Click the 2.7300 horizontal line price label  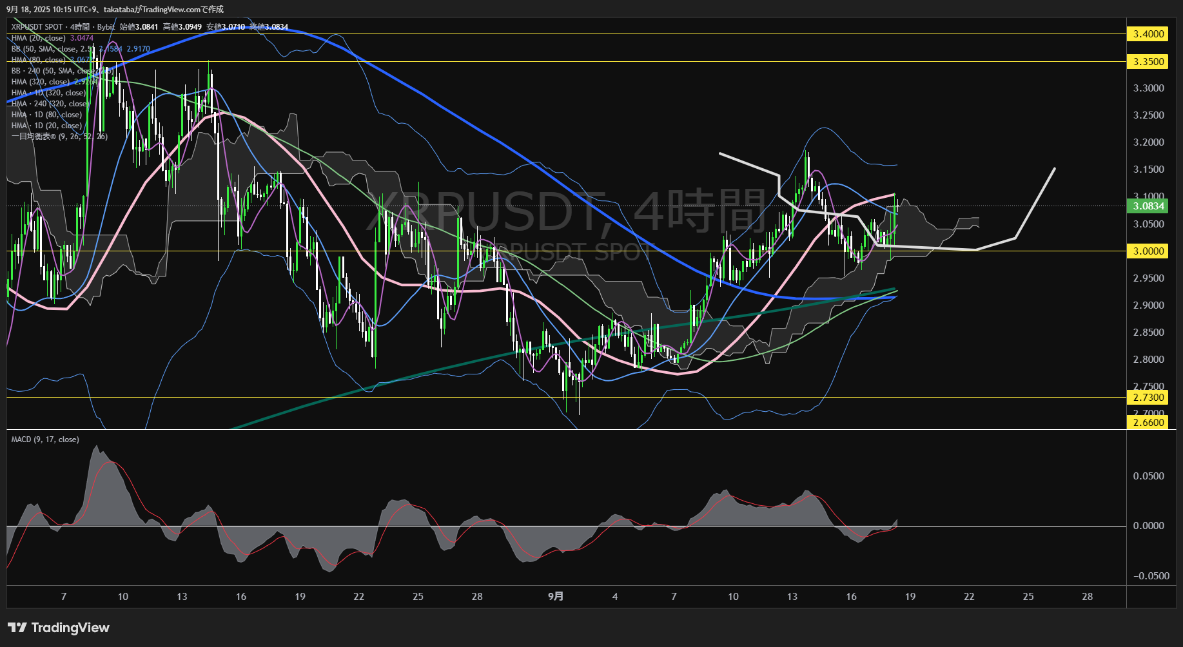click(1148, 398)
